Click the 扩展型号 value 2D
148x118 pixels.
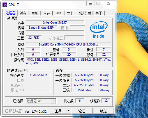coord(69,55)
